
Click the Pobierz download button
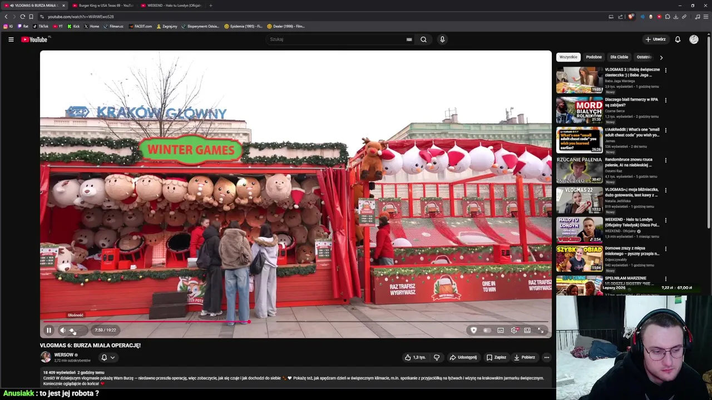[x=525, y=357]
